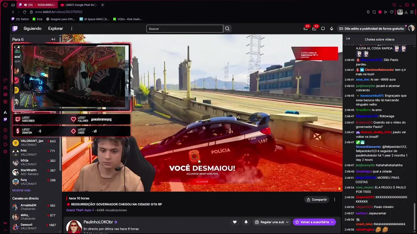Open GX Corner gamepad icon
The height and width of the screenshot is (234, 417).
click(x=13, y=5)
